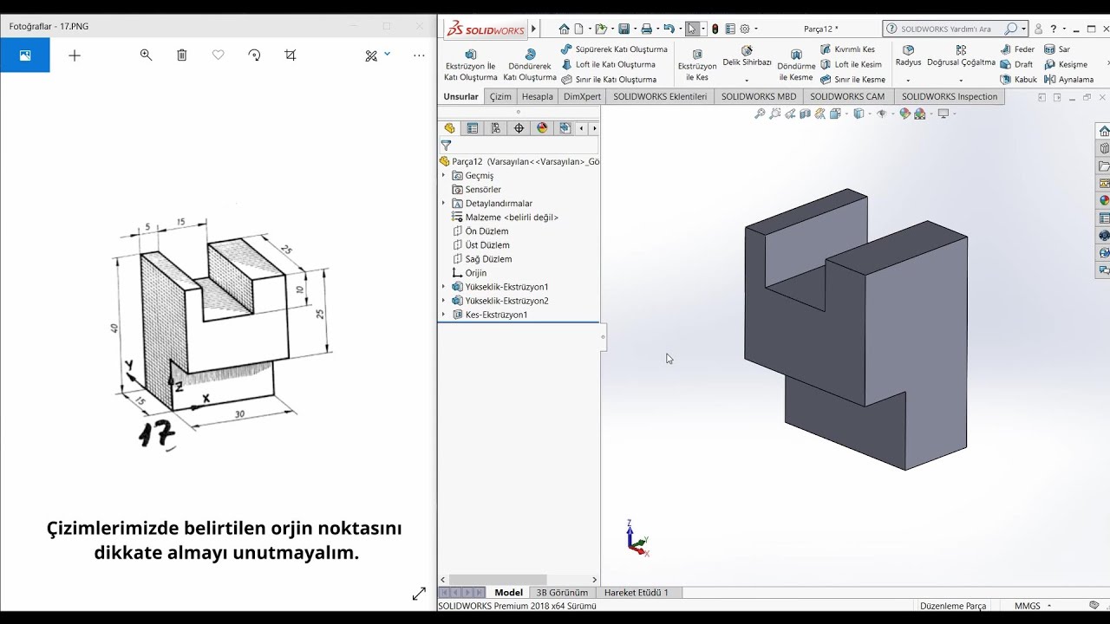This screenshot has width=1110, height=624.
Task: Select the Draft tool
Action: [1016, 64]
